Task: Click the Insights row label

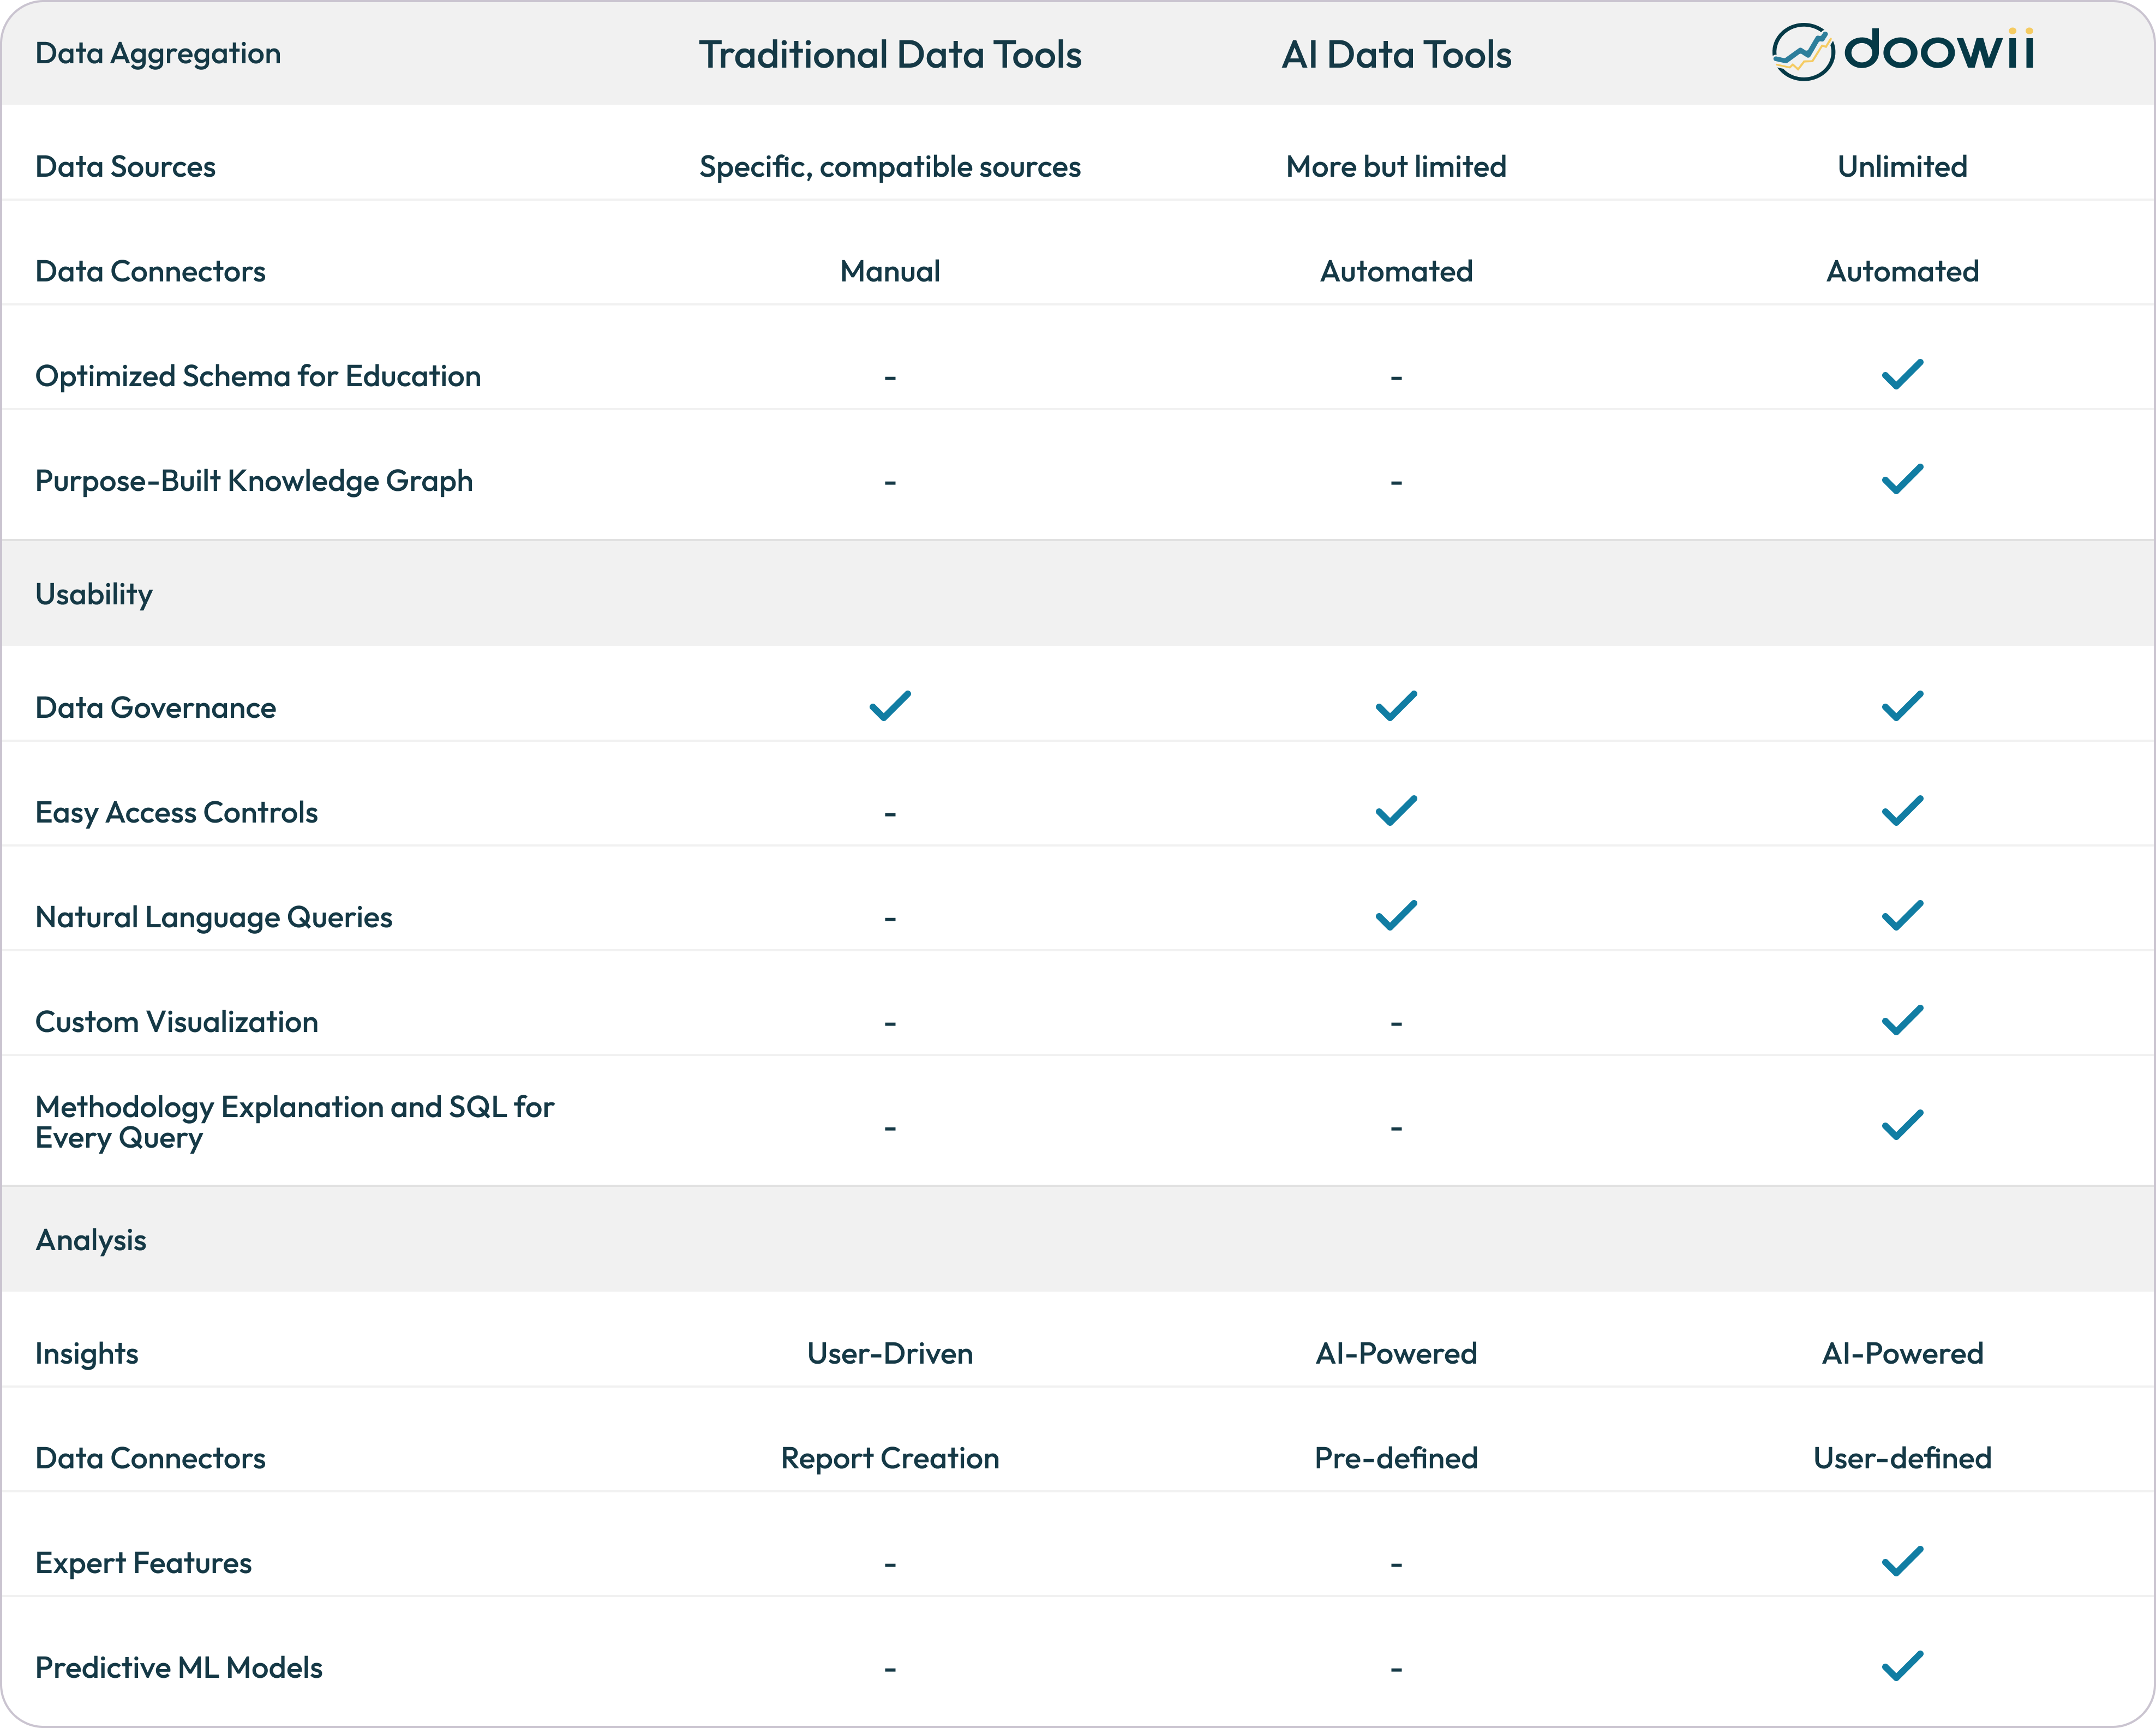Action: pyautogui.click(x=87, y=1353)
